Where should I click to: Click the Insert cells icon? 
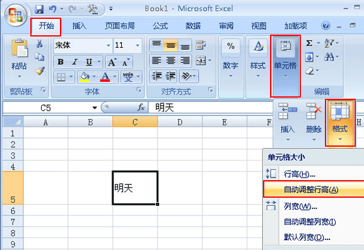[x=288, y=111]
